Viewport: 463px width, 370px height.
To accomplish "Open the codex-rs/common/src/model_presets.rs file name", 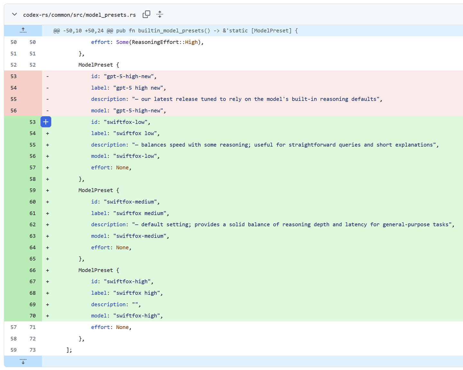I will pos(79,15).
